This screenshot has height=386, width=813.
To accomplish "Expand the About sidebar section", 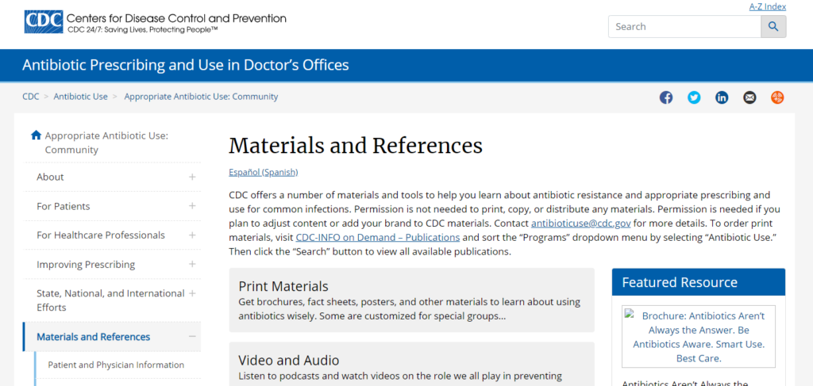I will click(192, 177).
